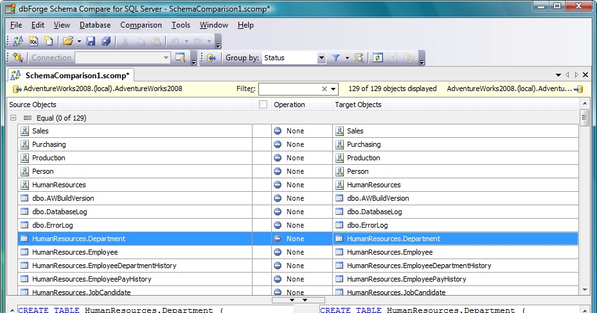Click the object list scroll-up arrow

click(584, 104)
